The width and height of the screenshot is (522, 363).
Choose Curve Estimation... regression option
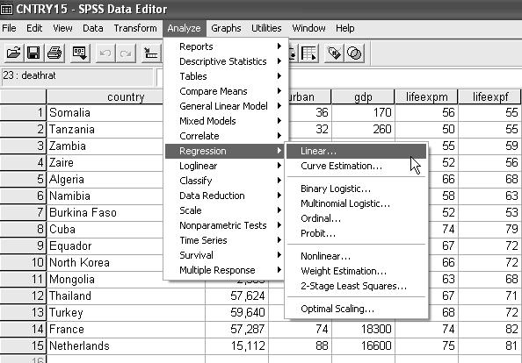tap(356, 166)
